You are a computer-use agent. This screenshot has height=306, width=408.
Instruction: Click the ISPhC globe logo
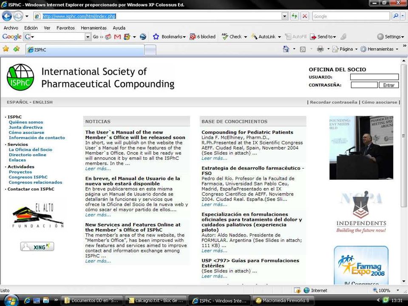(20, 77)
